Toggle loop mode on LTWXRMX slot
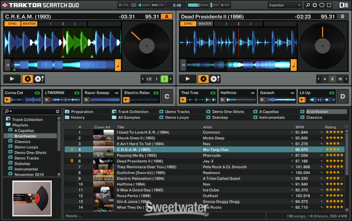Screen dimensions: 352x221 coord(77,93)
